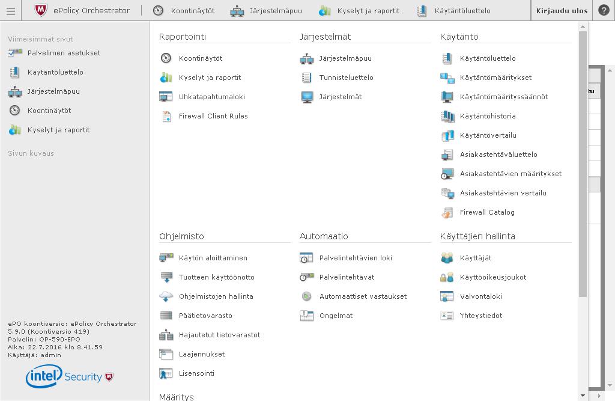The width and height of the screenshot is (615, 401).
Task: Click the Ongelmat chart icon
Action: (306, 316)
